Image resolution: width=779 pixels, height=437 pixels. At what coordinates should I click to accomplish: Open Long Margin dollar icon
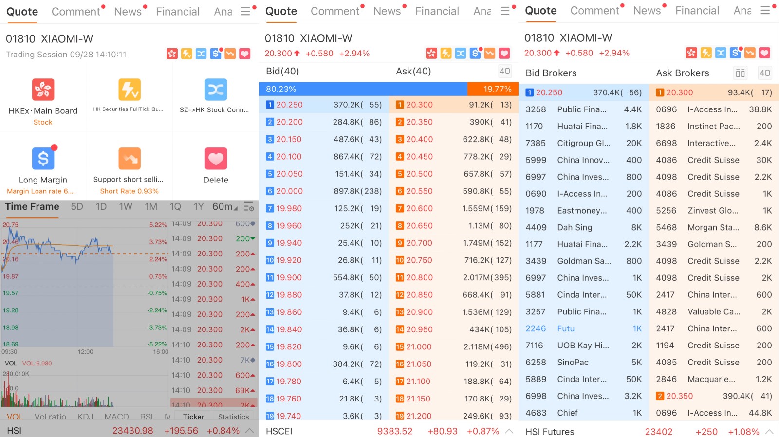coord(43,158)
